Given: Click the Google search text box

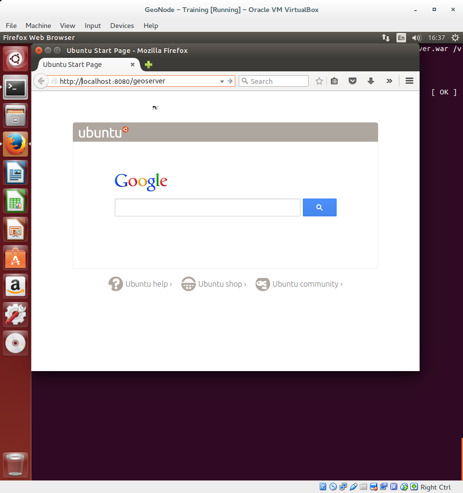Looking at the screenshot, I should pos(207,208).
